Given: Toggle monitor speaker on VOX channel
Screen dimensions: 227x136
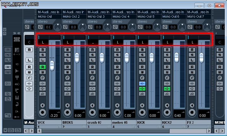Looking at the screenshot, I should pos(43,105).
